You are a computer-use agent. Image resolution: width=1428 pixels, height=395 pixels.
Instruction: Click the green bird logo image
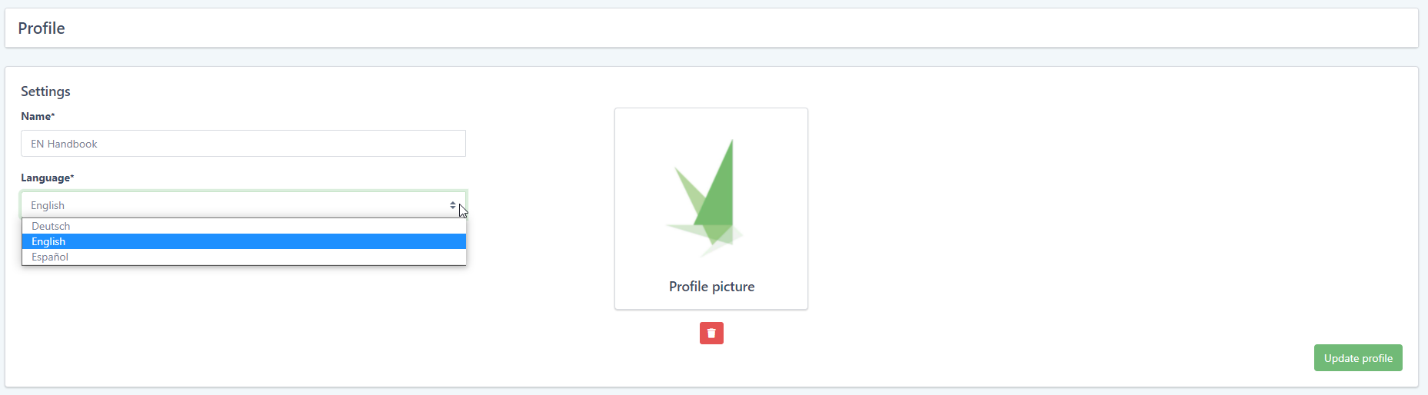[x=705, y=198]
